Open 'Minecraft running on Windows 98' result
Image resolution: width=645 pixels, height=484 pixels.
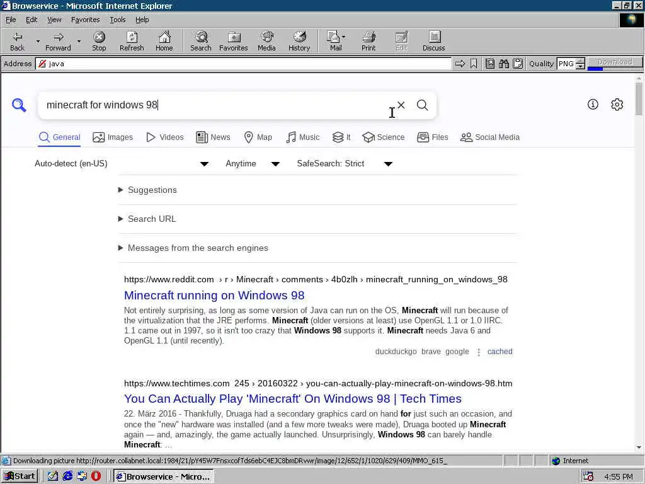tap(214, 295)
